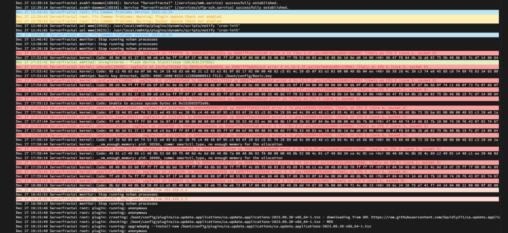
Task: Select the 18:42:52 Stop running nchan processes line
Action: [87, 194]
